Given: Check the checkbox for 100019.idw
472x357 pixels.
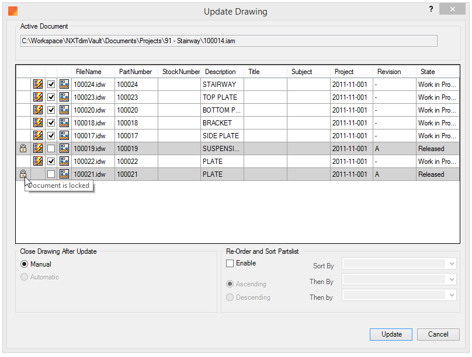Looking at the screenshot, I should 51,149.
